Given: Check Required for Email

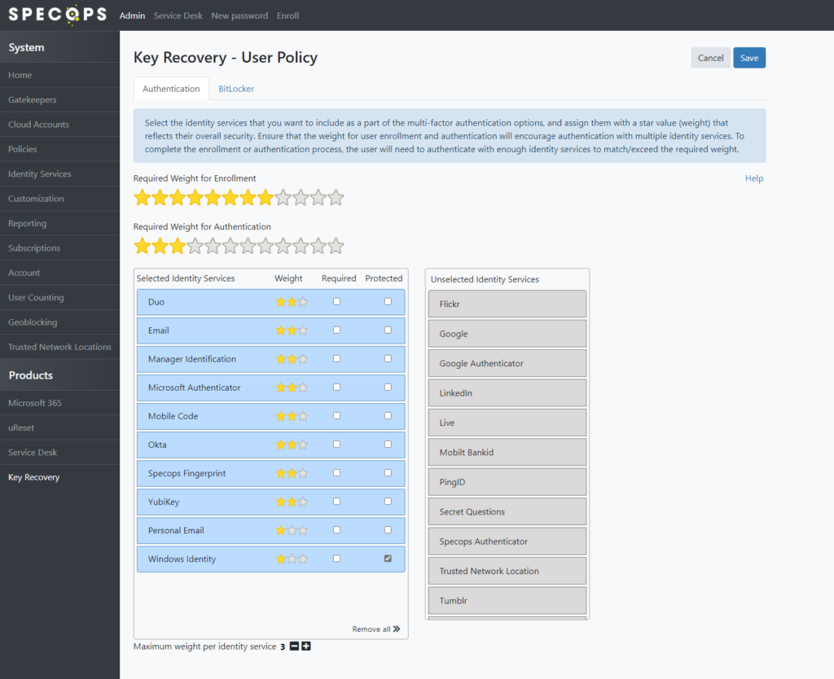Looking at the screenshot, I should [x=336, y=331].
